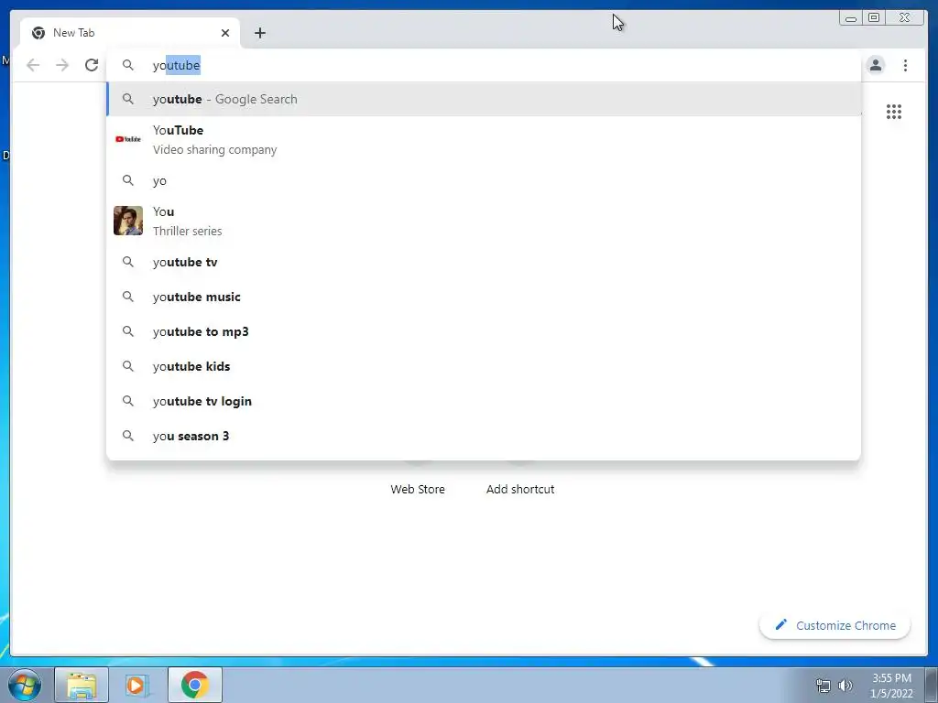This screenshot has width=938, height=703.
Task: Click the taskbar clock showing 3:55 PM
Action: [891, 686]
